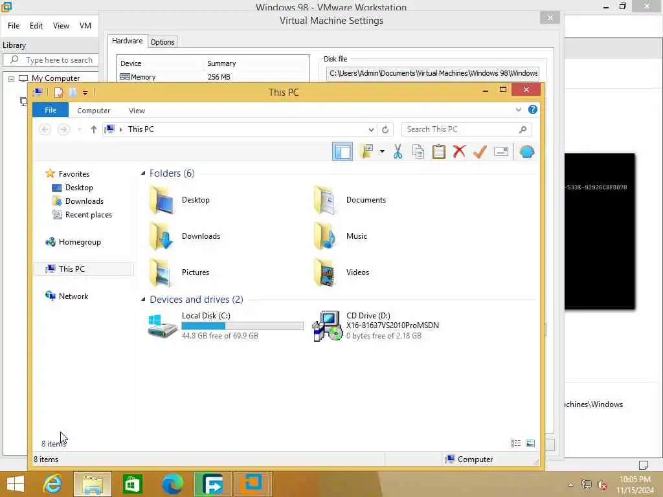663x497 pixels.
Task: Open dropdown arrow beside folder options icon
Action: click(382, 151)
